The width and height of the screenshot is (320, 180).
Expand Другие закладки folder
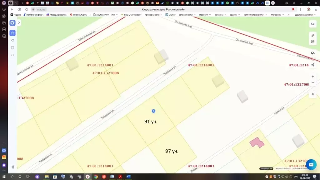tap(305, 15)
